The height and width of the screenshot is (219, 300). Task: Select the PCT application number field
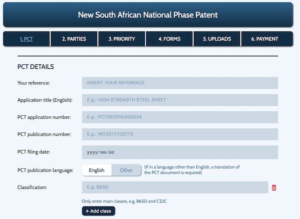click(180, 117)
